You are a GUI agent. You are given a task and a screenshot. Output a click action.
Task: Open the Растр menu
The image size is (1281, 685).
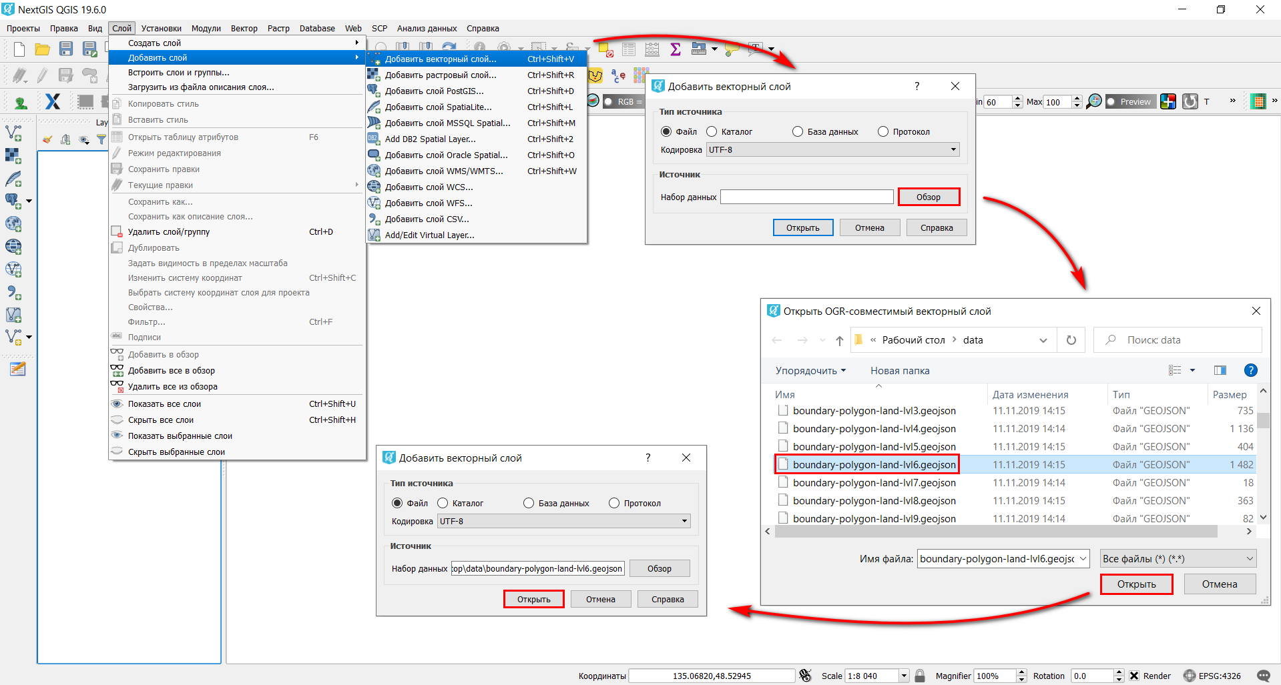click(x=278, y=28)
